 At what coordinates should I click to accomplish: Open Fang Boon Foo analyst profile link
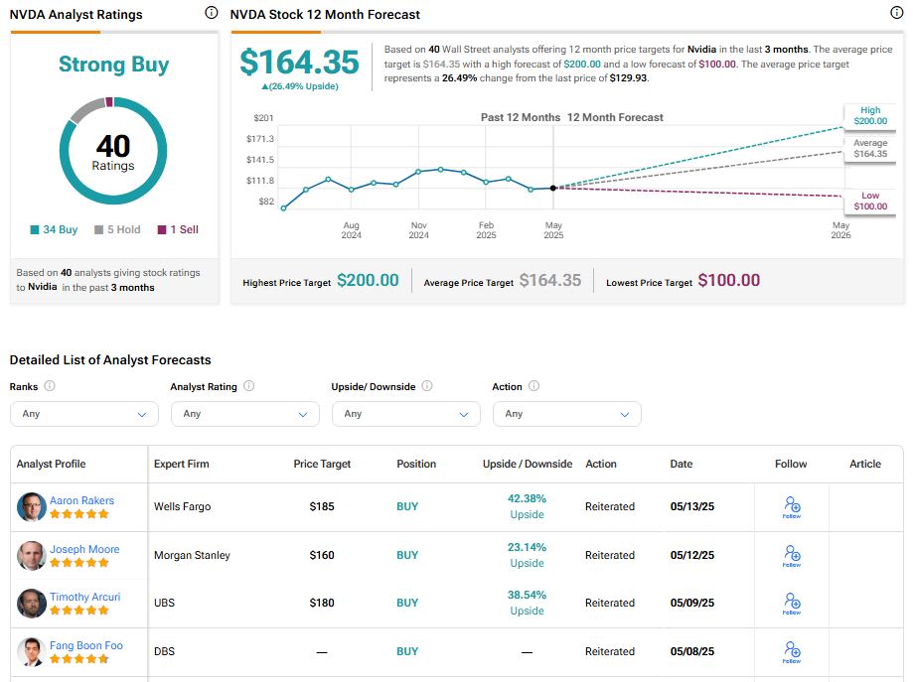(x=86, y=645)
